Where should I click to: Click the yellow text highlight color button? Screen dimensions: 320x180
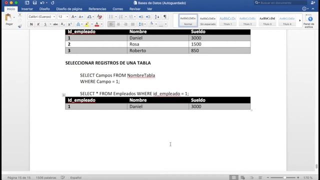point(87,24)
